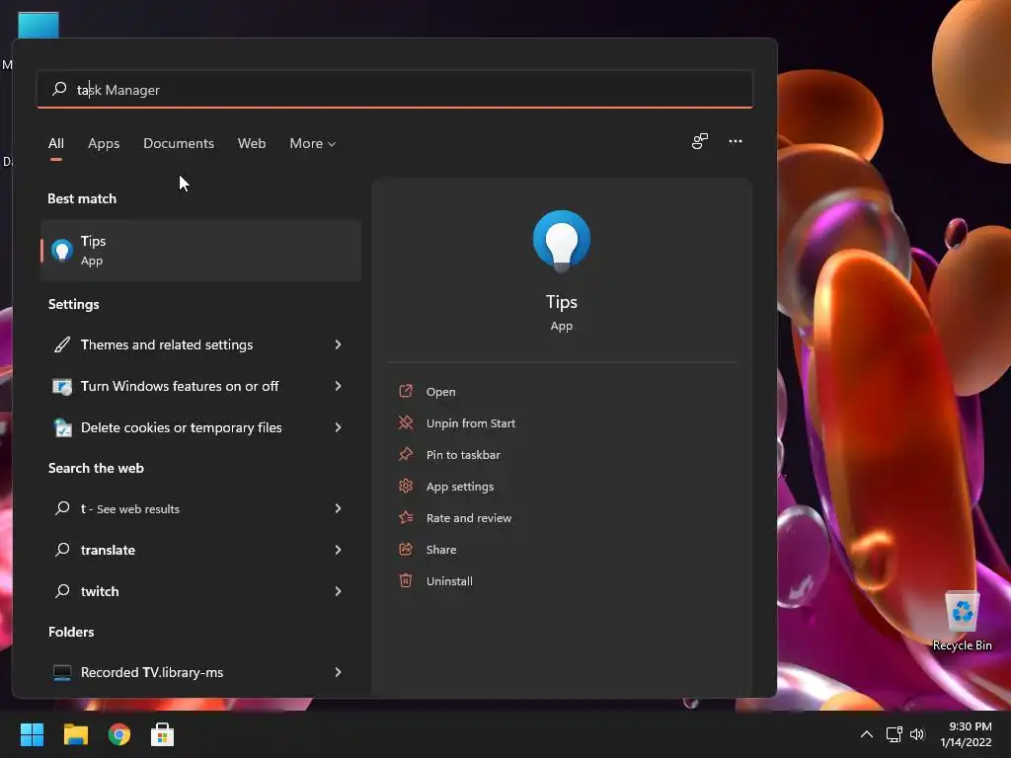The width and height of the screenshot is (1011, 758).
Task: Switch to the Apps tab
Action: 104,143
